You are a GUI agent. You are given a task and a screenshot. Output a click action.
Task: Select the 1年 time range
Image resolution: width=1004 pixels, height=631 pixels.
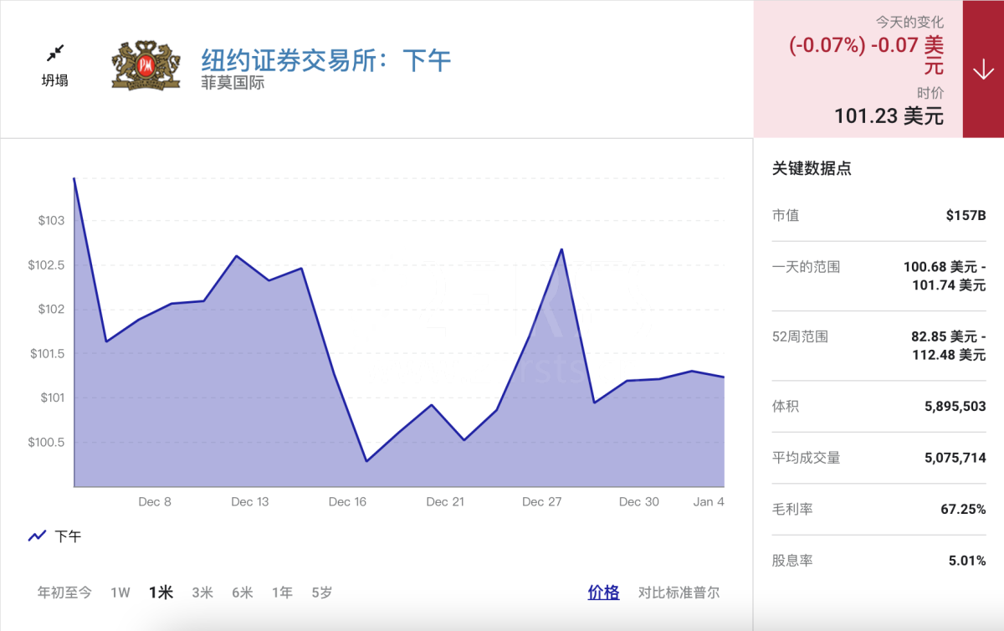(281, 592)
